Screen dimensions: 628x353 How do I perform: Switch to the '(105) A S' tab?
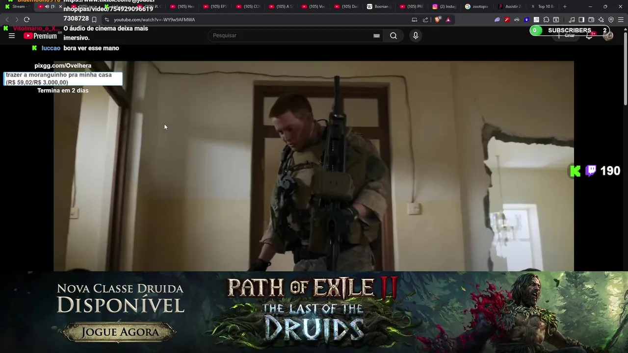[281, 6]
